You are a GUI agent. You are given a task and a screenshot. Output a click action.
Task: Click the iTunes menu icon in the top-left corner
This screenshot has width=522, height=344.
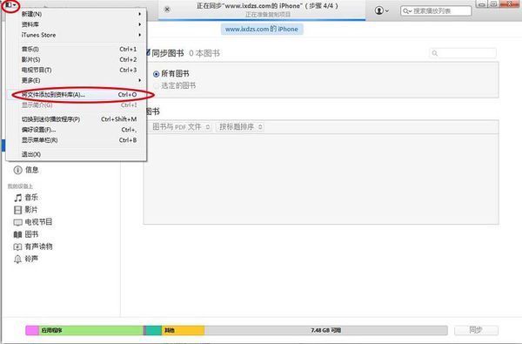[x=10, y=4]
